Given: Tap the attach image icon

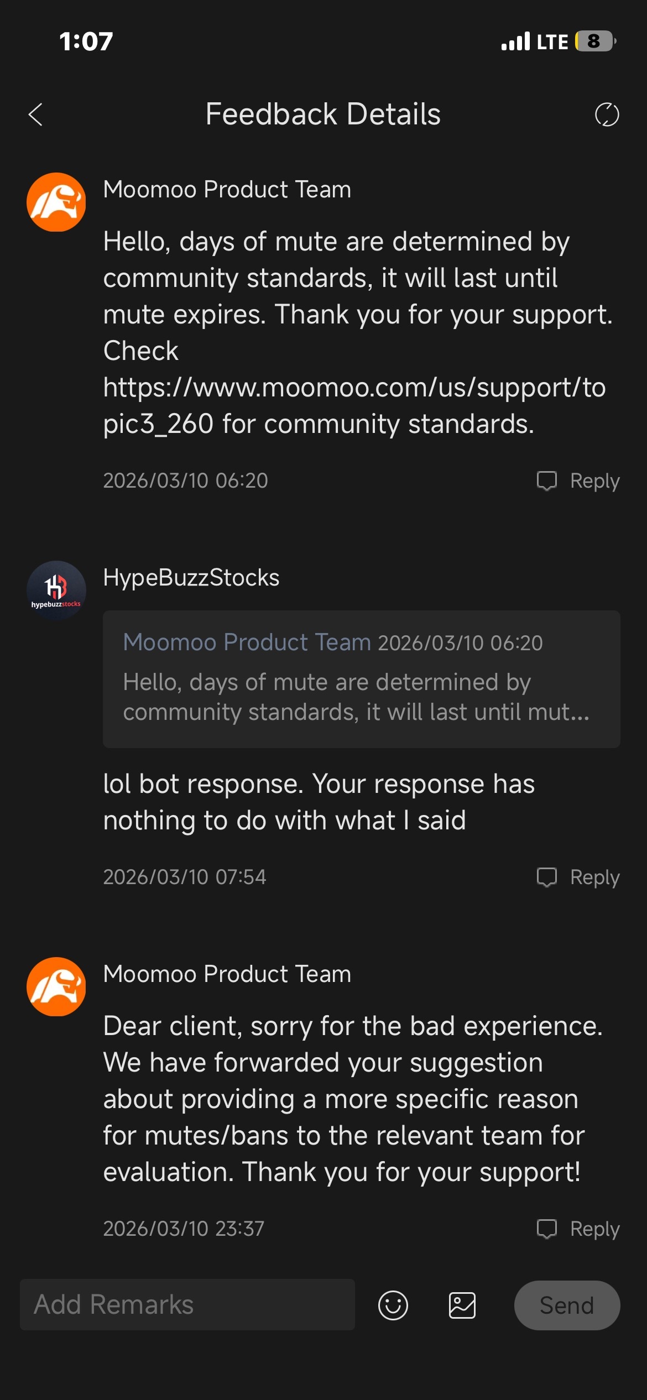Looking at the screenshot, I should (462, 1305).
